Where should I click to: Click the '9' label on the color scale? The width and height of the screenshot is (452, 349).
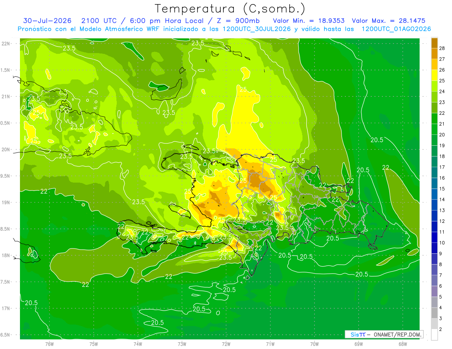tap(441, 253)
